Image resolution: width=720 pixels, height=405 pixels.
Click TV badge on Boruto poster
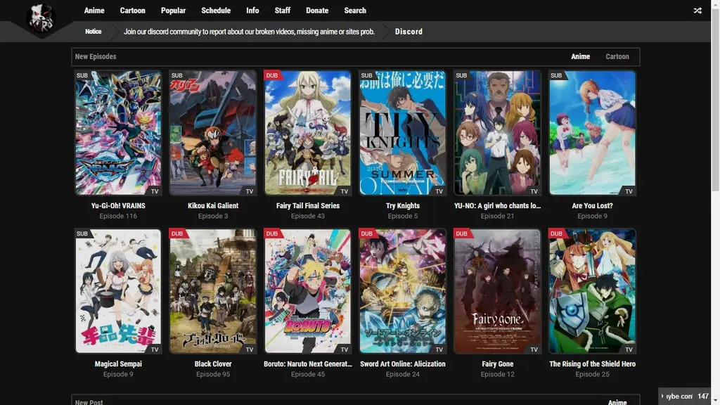[x=345, y=349]
